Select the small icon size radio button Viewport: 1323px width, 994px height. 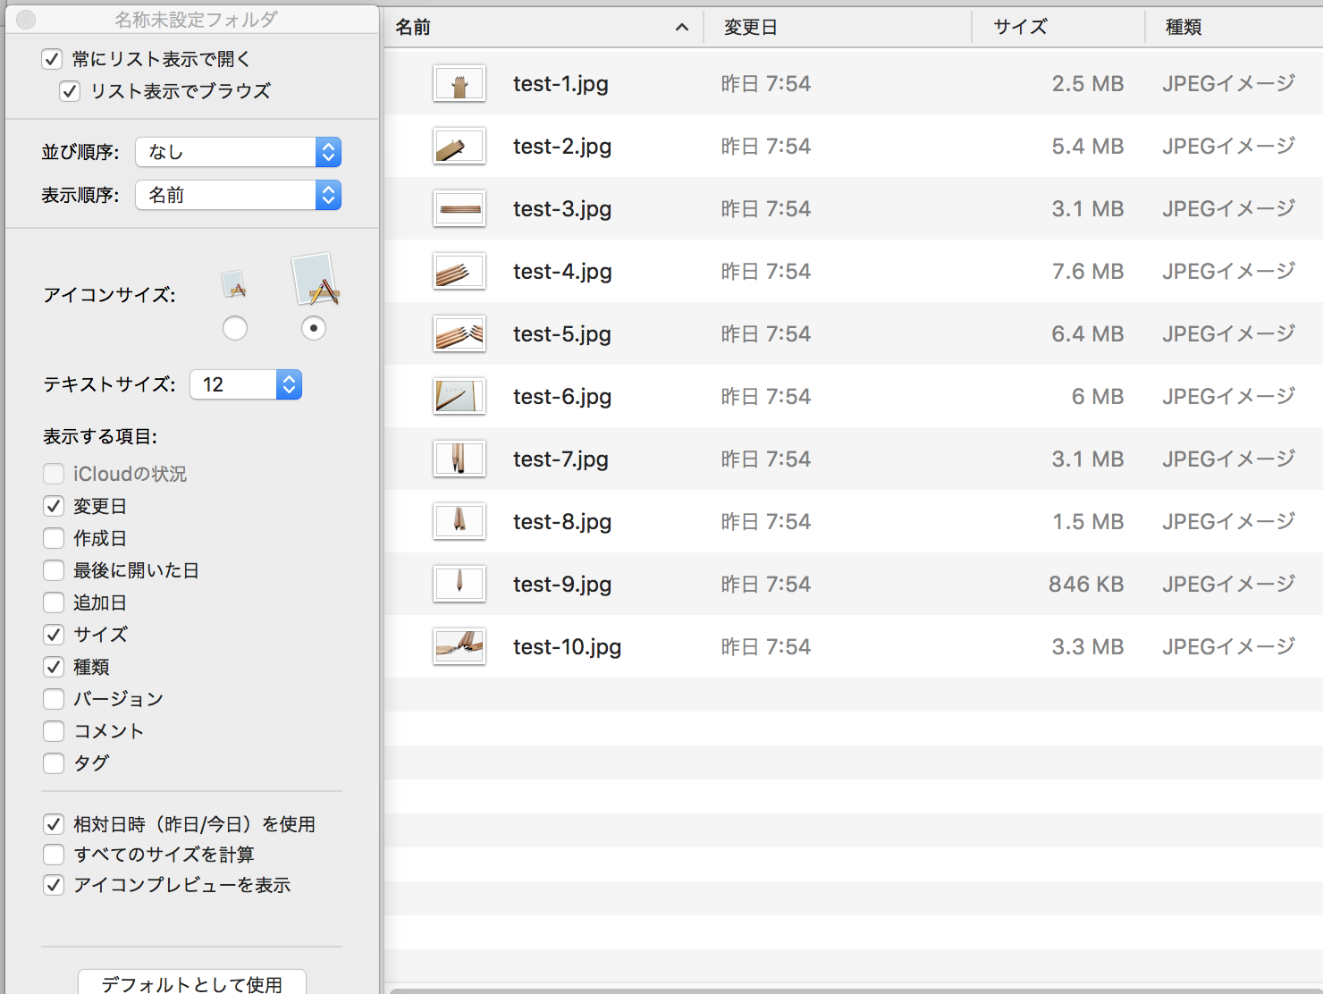click(x=235, y=328)
